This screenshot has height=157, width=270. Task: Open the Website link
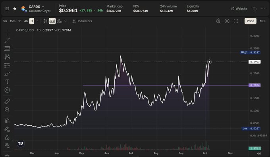click(x=239, y=9)
